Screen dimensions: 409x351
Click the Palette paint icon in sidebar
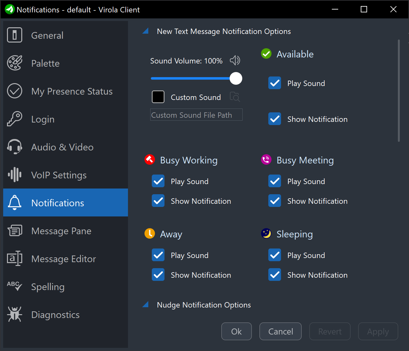click(x=15, y=63)
